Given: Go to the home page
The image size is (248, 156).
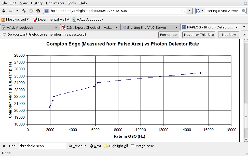Looking at the screenshot, I should (38, 11).
